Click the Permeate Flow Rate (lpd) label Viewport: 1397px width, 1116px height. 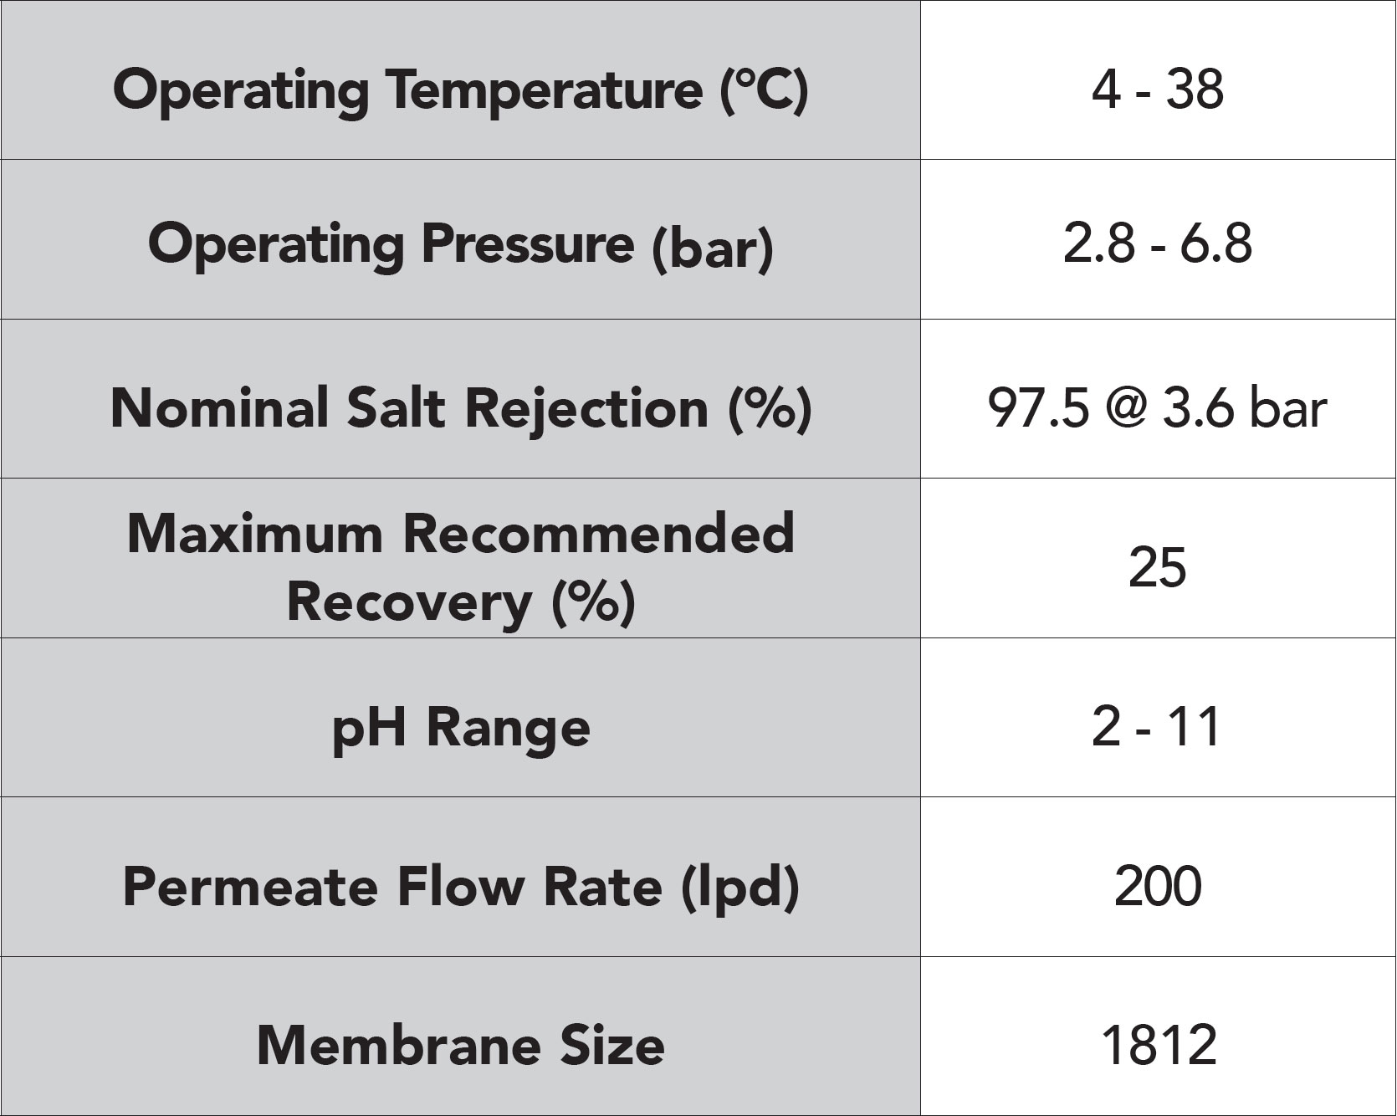(461, 887)
